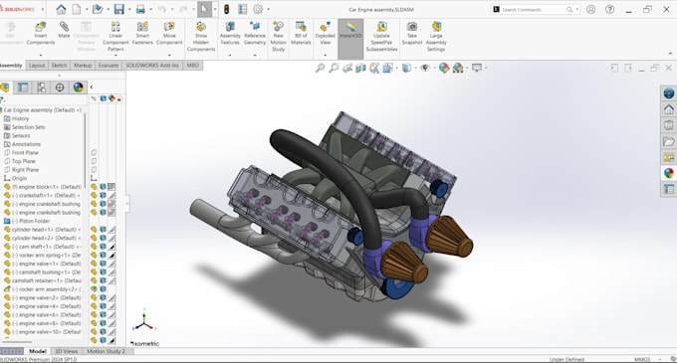Click Zoom to Fit magnifier
This screenshot has height=363, width=677.
[x=320, y=68]
